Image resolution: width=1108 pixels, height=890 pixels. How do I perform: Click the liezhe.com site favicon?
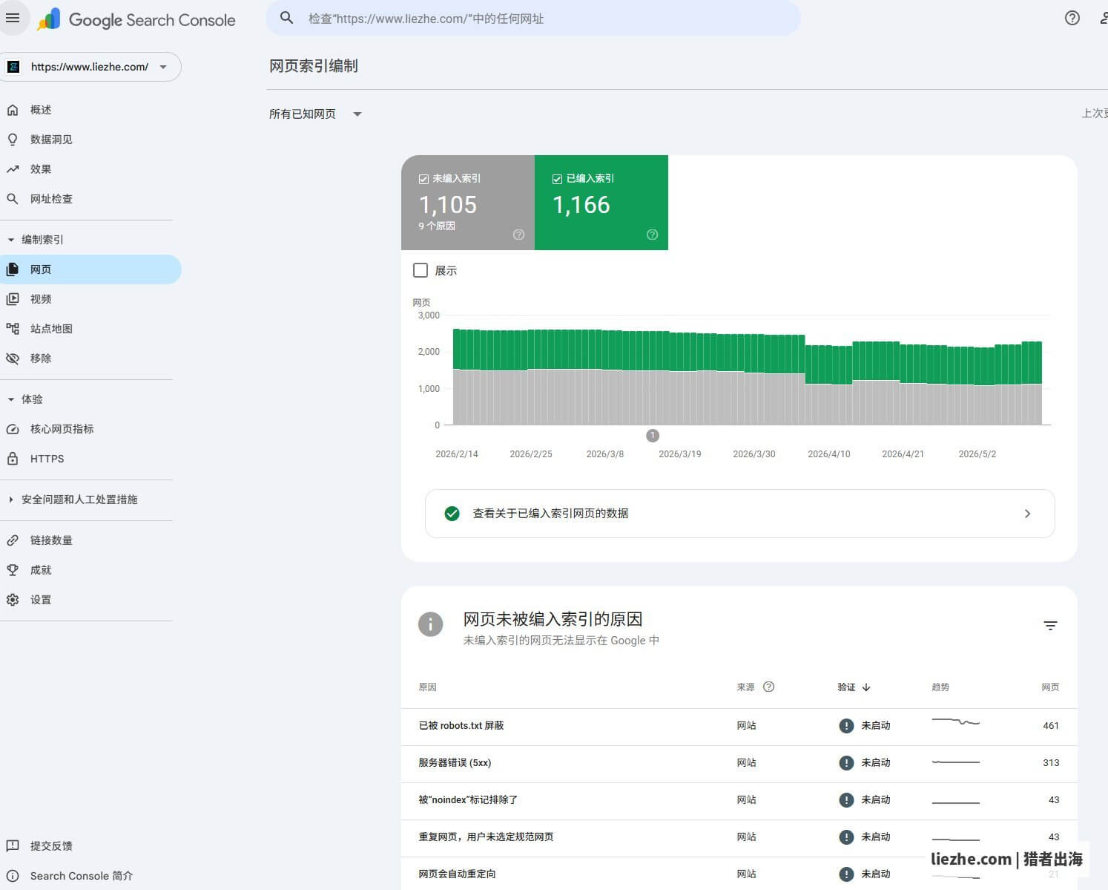(13, 67)
